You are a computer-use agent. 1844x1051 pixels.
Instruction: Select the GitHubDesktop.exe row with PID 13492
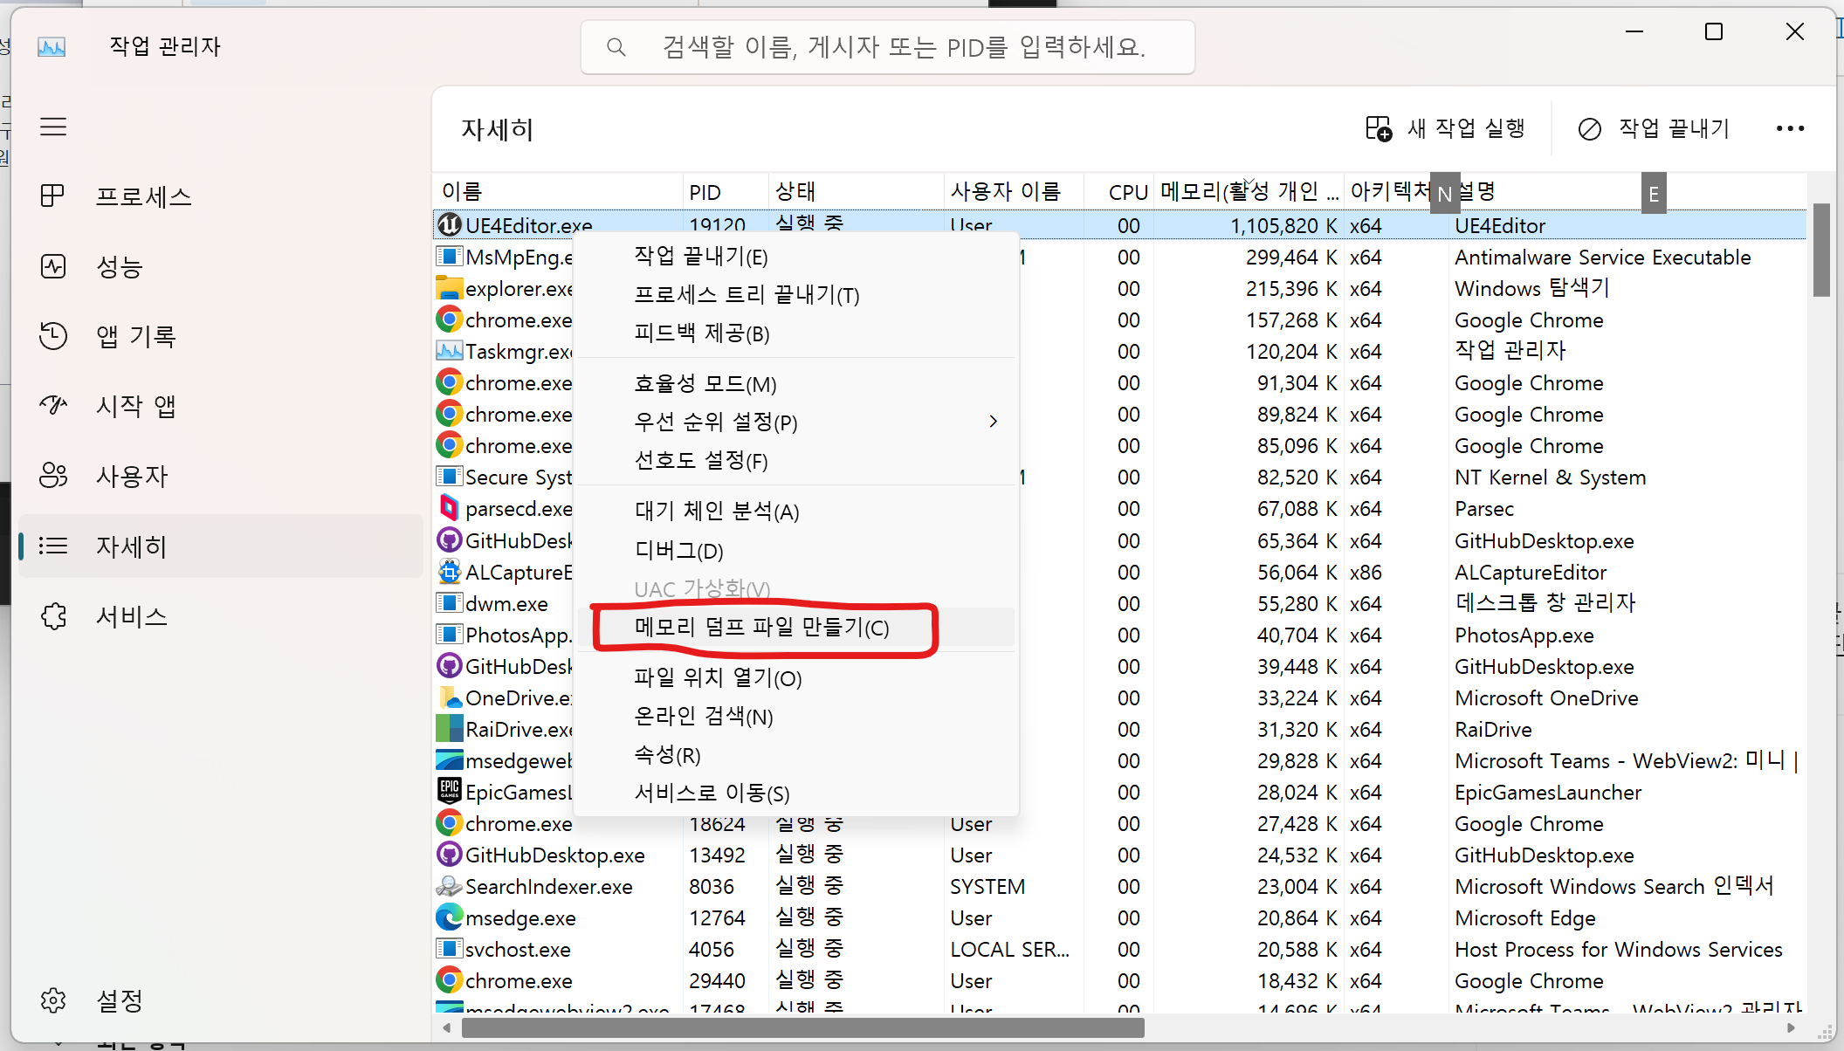pyautogui.click(x=1119, y=855)
